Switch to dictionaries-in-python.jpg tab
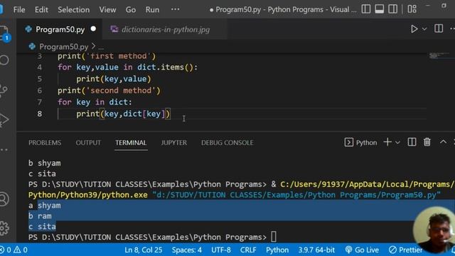 (164, 29)
